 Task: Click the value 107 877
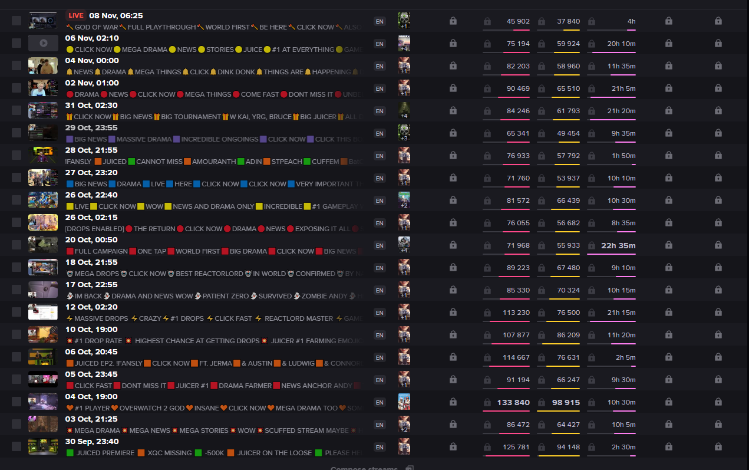516,335
